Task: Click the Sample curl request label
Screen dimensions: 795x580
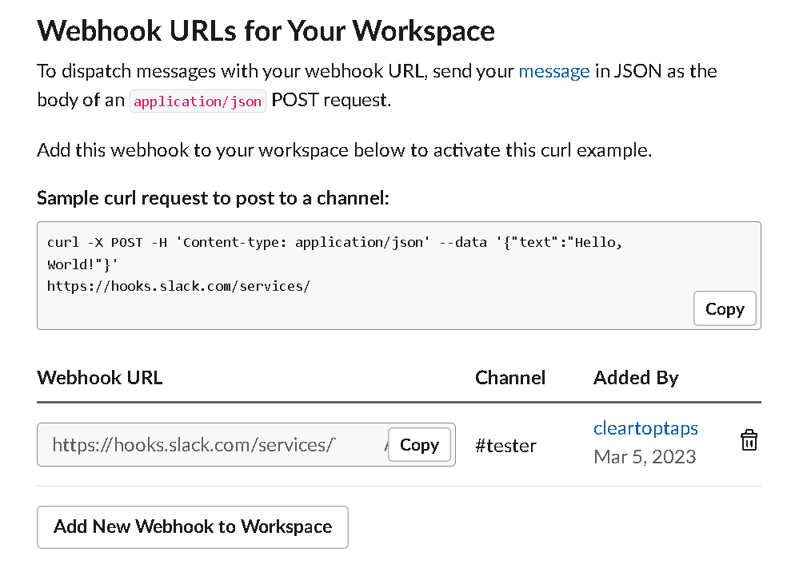Action: (213, 198)
